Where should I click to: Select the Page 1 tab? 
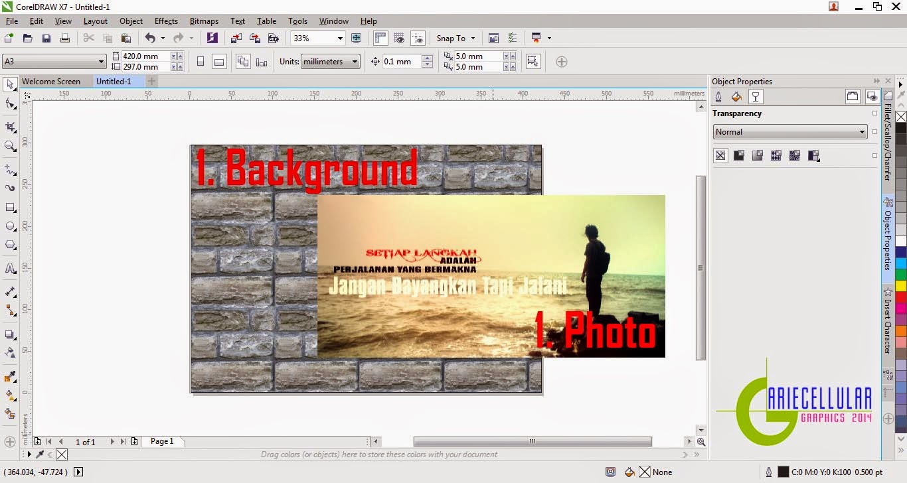(x=162, y=441)
